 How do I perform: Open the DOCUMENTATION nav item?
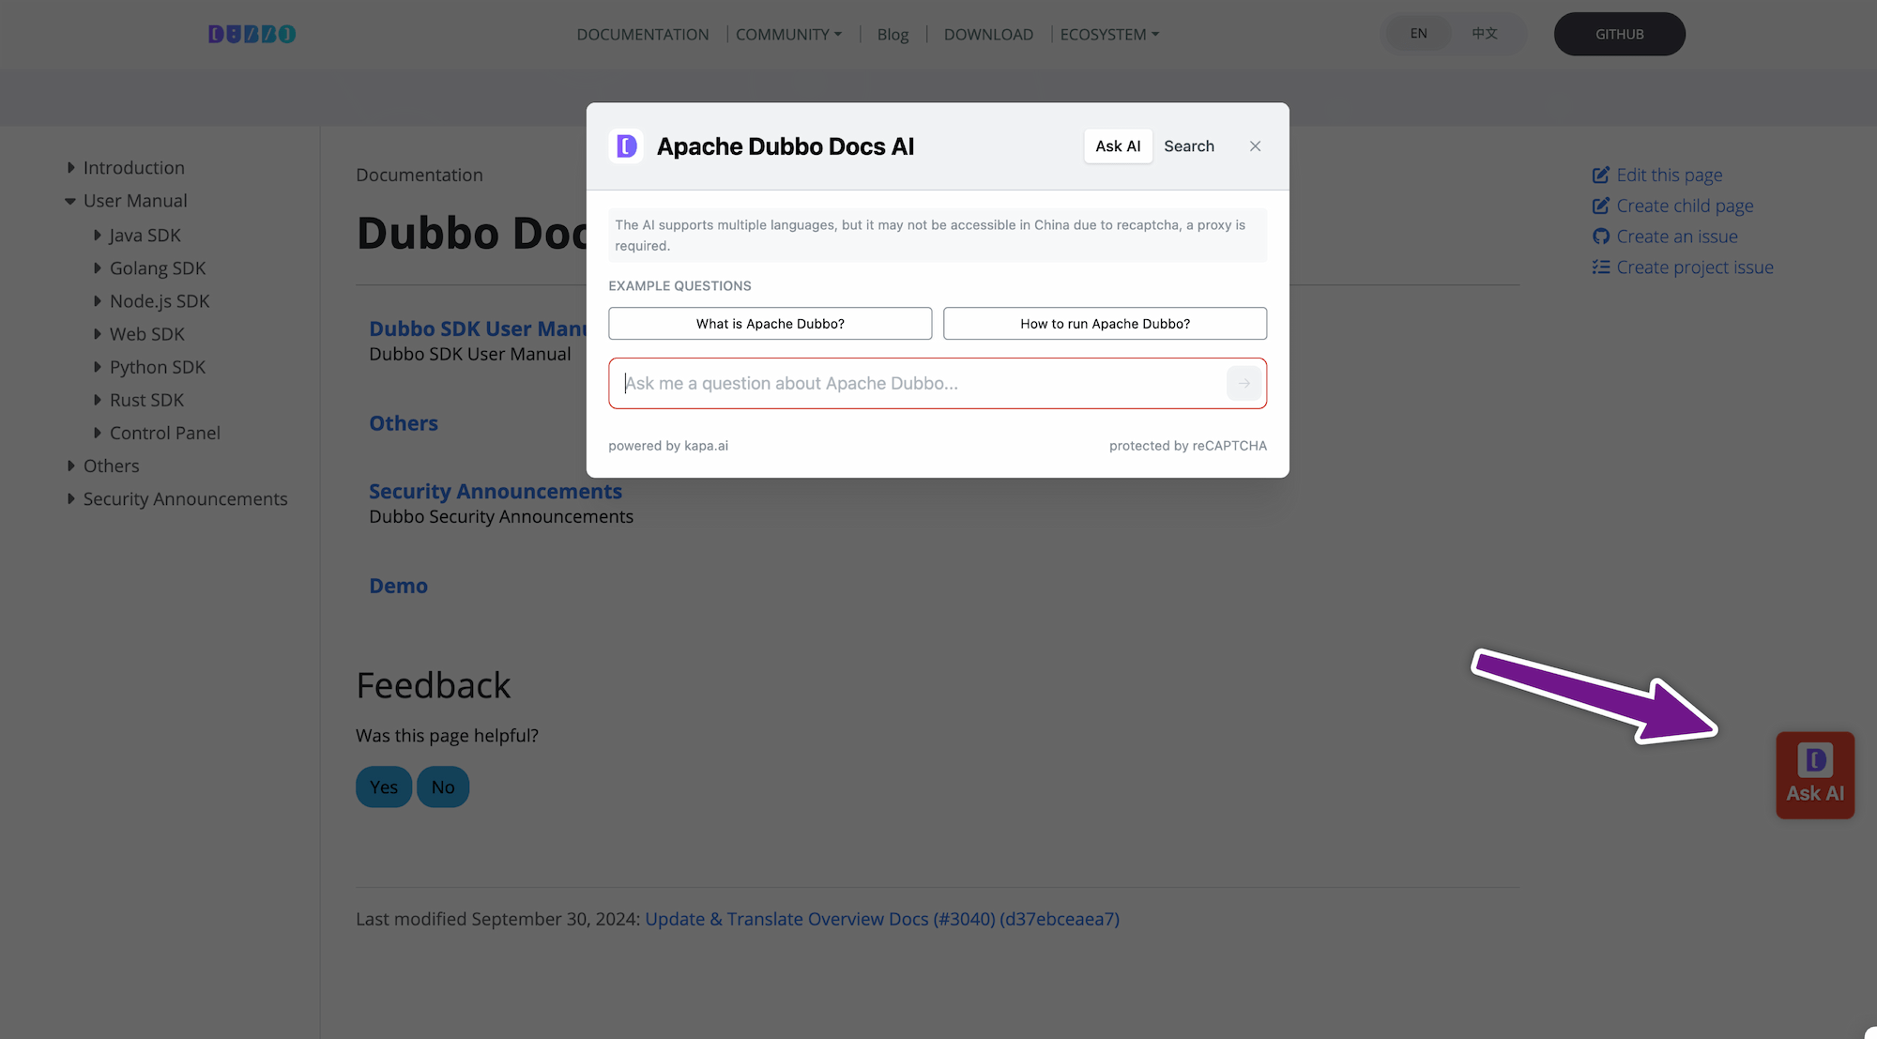tap(643, 35)
